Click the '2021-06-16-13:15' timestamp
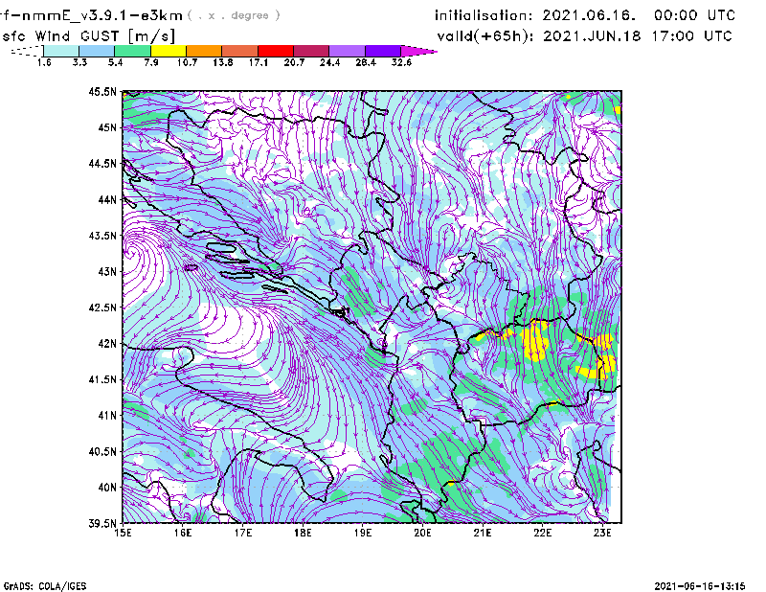Image resolution: width=766 pixels, height=592 pixels. pyautogui.click(x=700, y=586)
